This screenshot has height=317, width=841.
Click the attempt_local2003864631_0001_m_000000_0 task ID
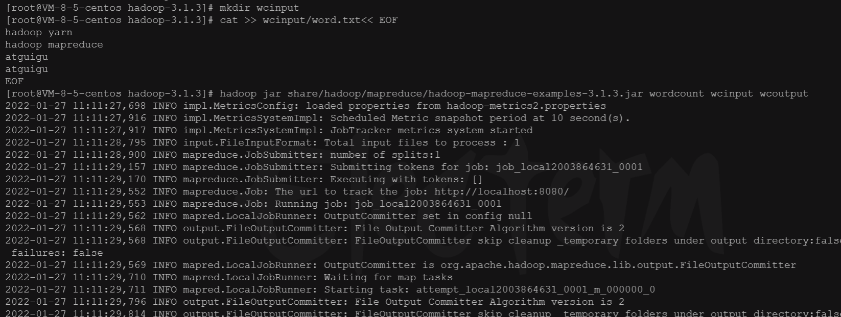pyautogui.click(x=535, y=289)
